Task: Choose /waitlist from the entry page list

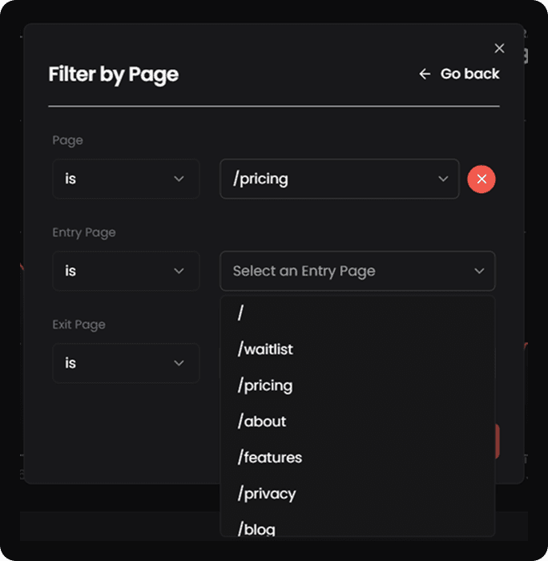Action: pyautogui.click(x=265, y=349)
